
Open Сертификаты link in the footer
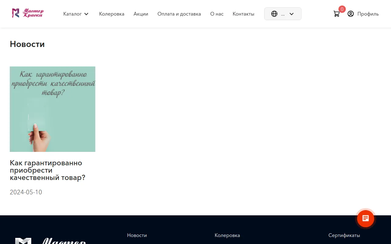coord(344,235)
